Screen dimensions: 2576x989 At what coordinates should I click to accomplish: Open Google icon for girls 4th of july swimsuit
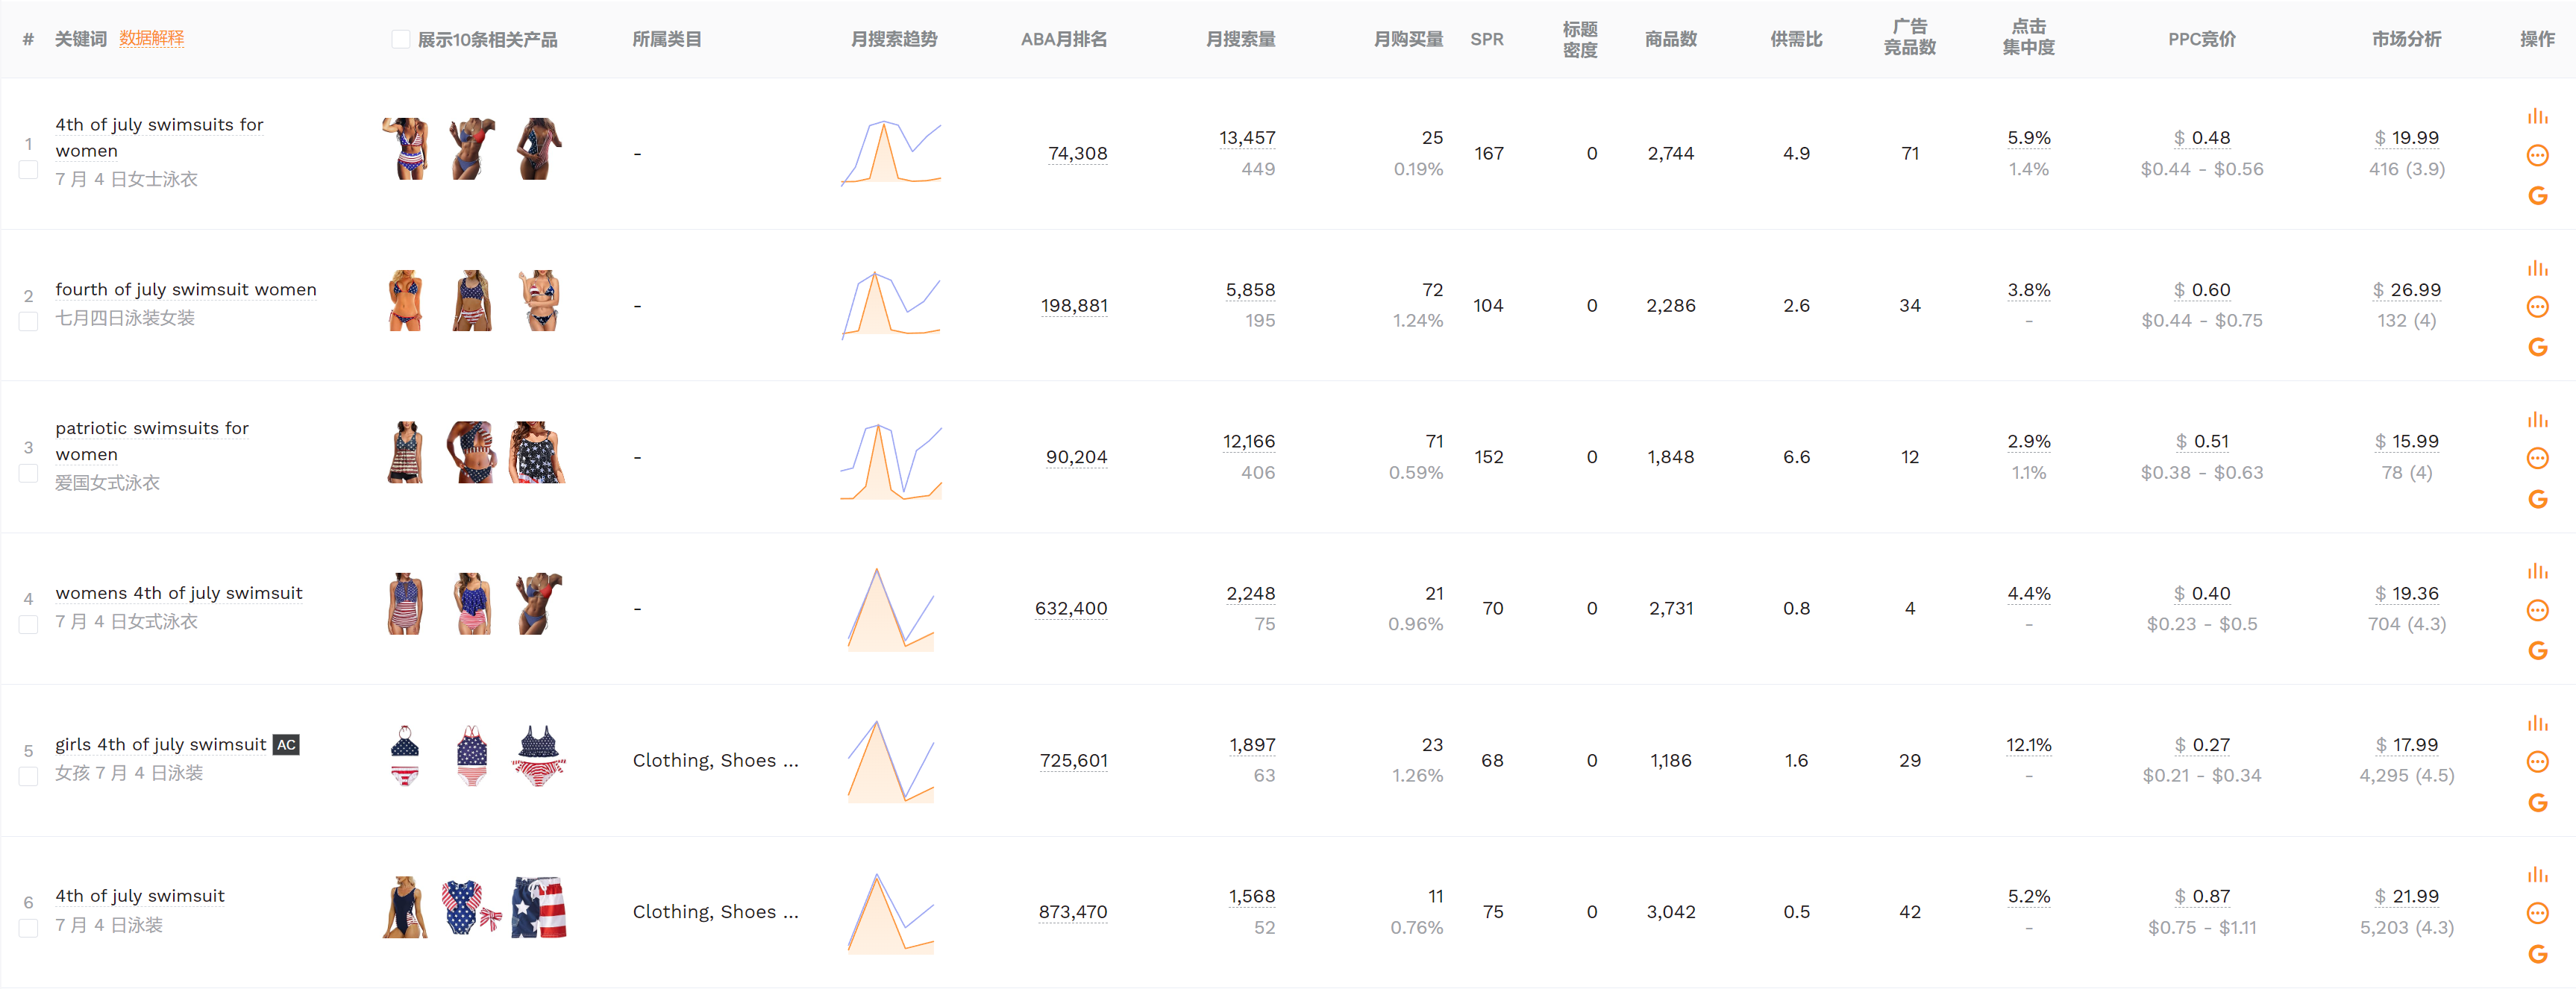tap(2537, 803)
